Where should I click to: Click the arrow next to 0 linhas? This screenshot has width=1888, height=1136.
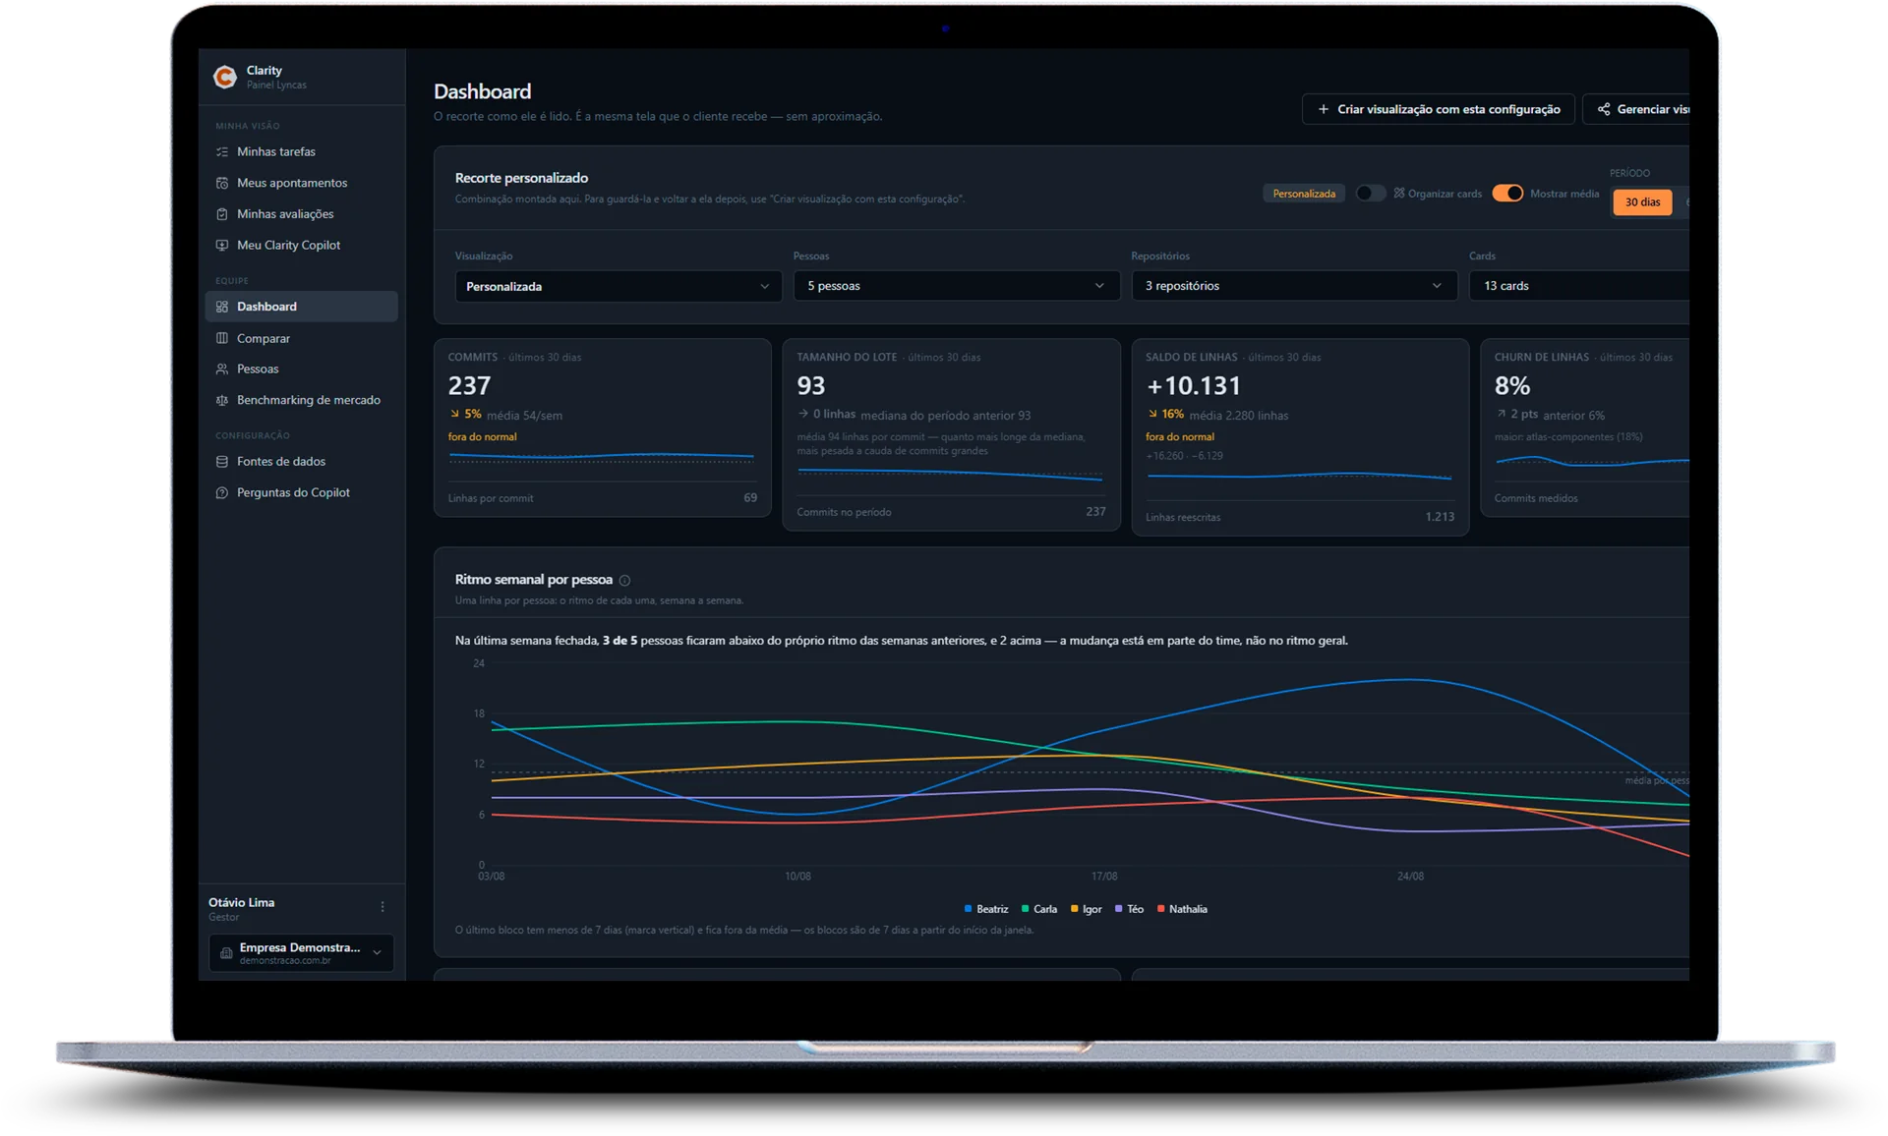(803, 414)
